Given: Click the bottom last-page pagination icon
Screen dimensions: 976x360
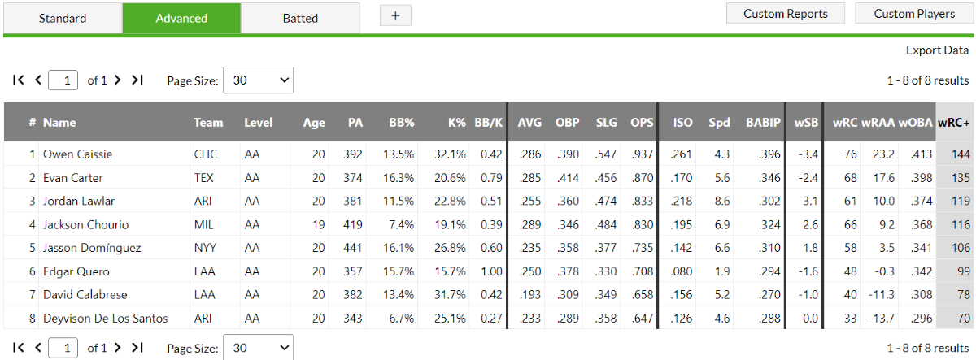Looking at the screenshot, I should (x=137, y=348).
